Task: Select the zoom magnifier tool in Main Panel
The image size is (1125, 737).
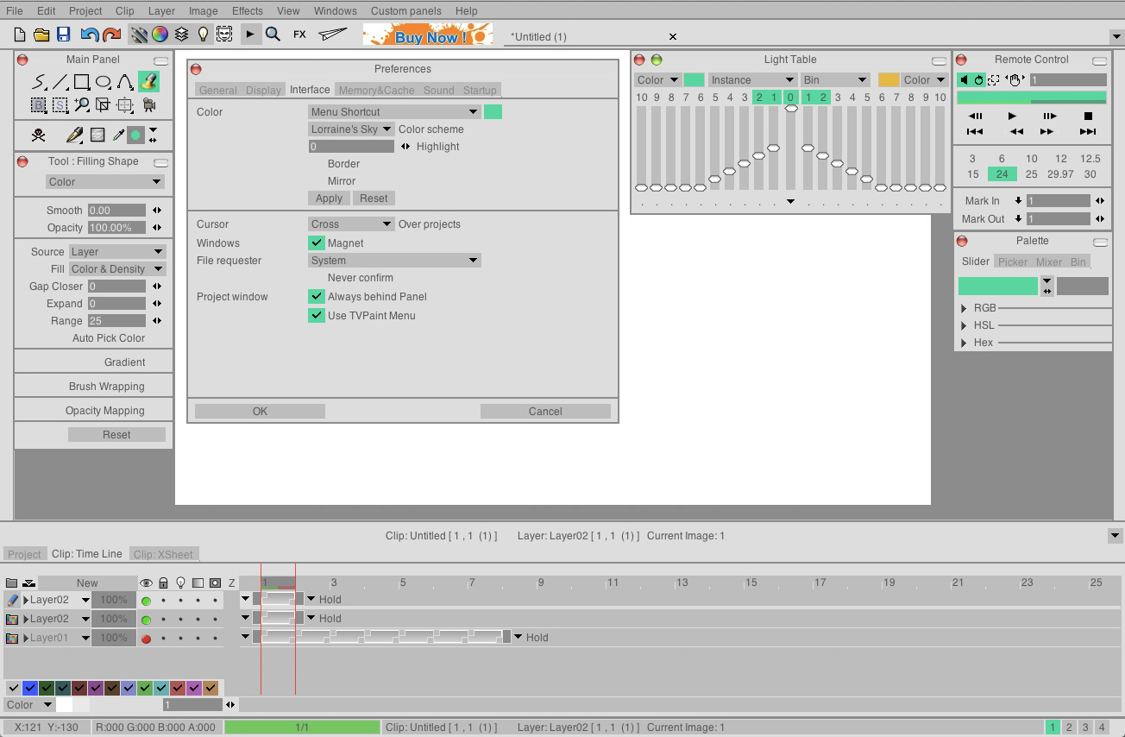Action: (82, 105)
